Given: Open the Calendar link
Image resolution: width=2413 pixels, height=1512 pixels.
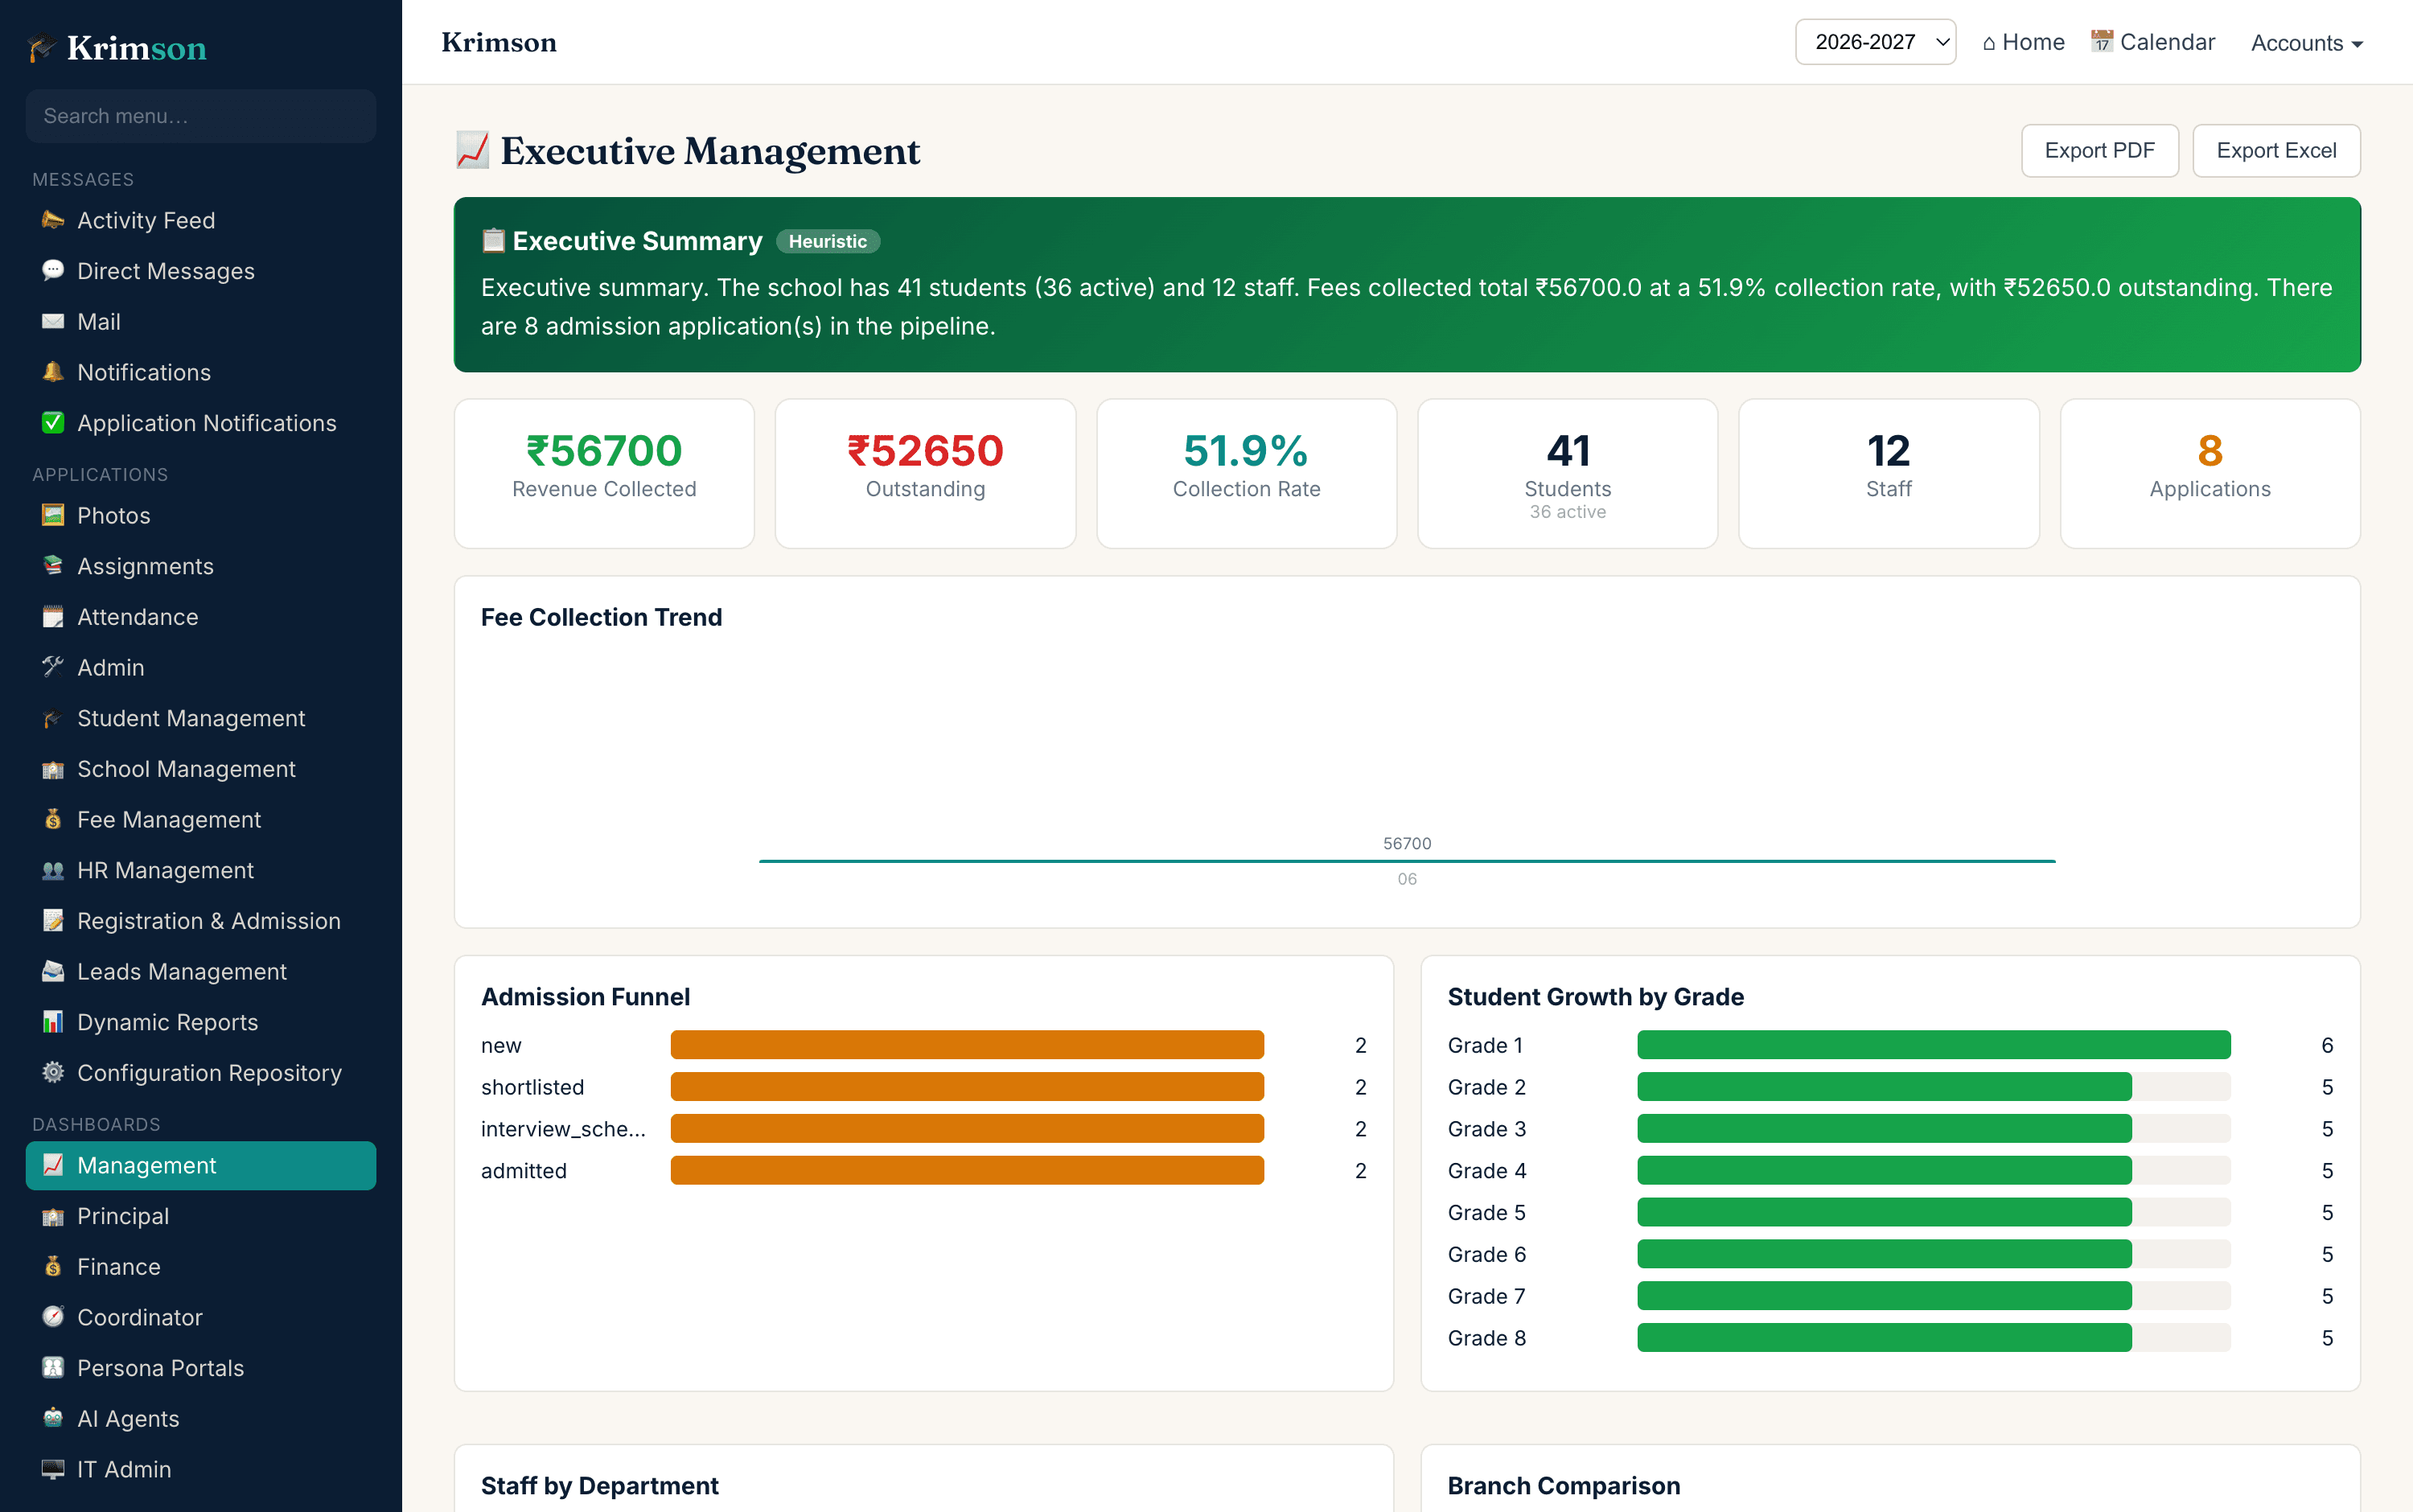Looking at the screenshot, I should pyautogui.click(x=2152, y=42).
